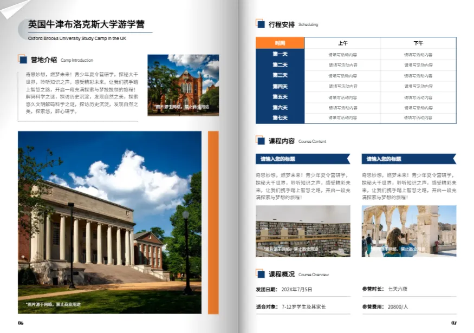Select the fee value 20800/人
The width and height of the screenshot is (474, 333).
tap(398, 306)
